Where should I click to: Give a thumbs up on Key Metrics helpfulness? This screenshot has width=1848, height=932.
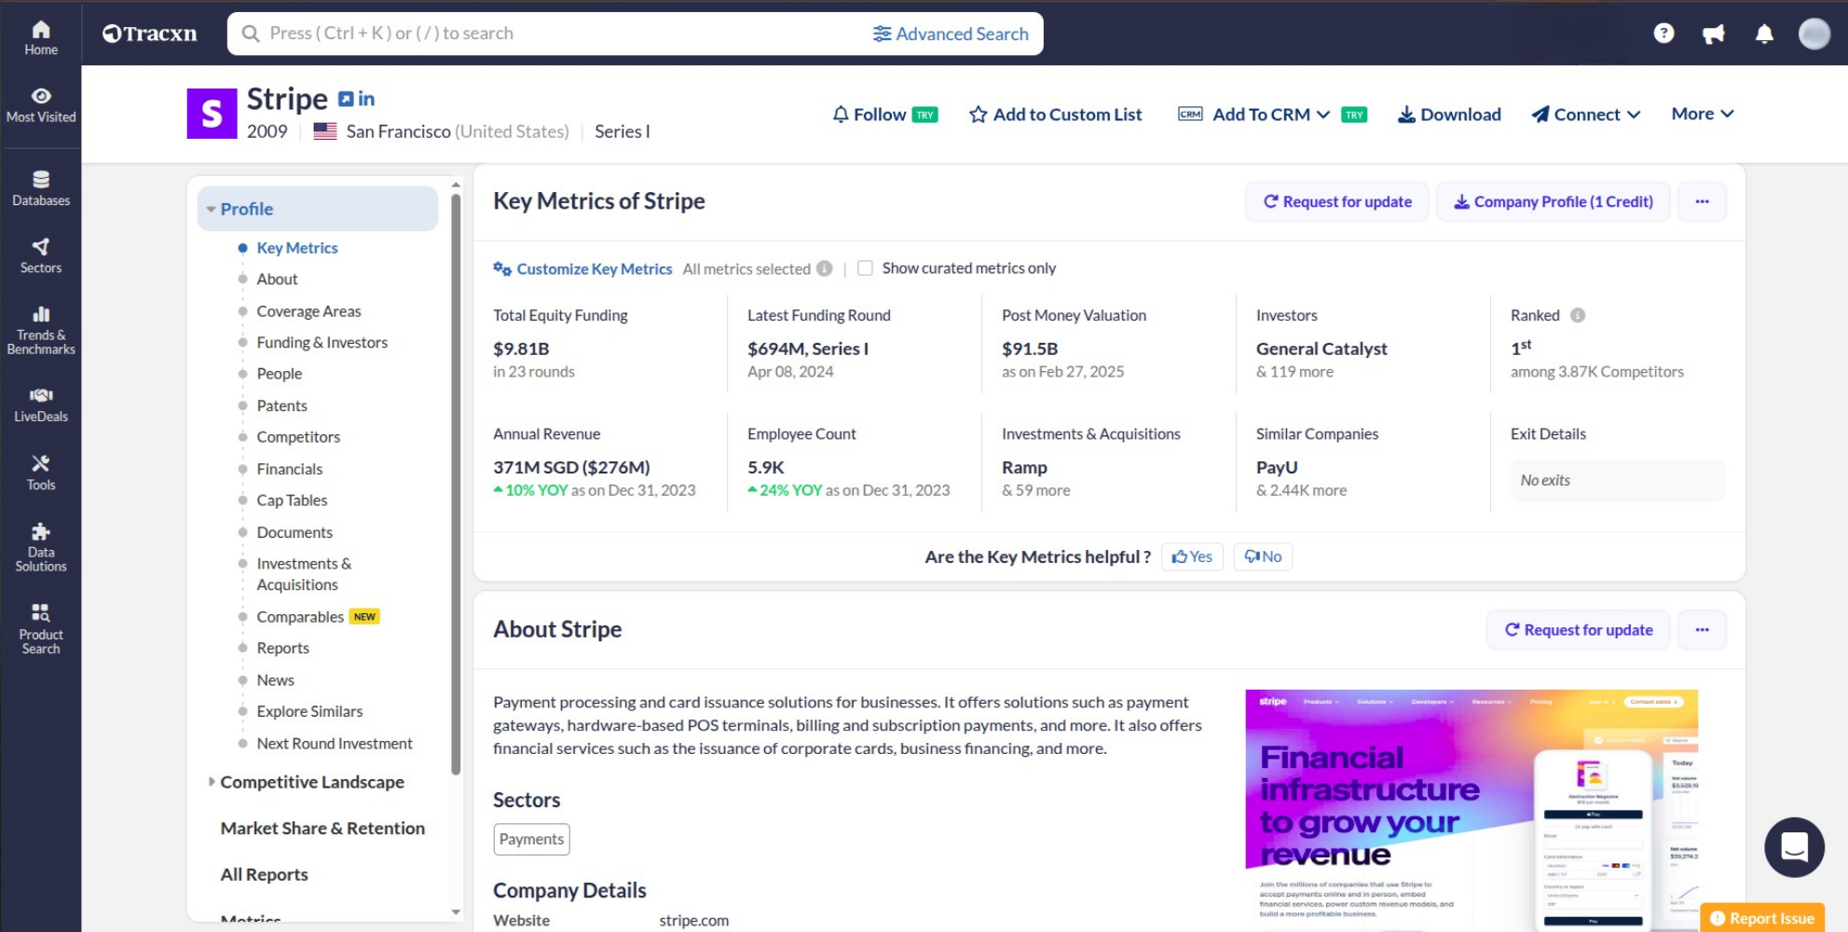point(1191,556)
